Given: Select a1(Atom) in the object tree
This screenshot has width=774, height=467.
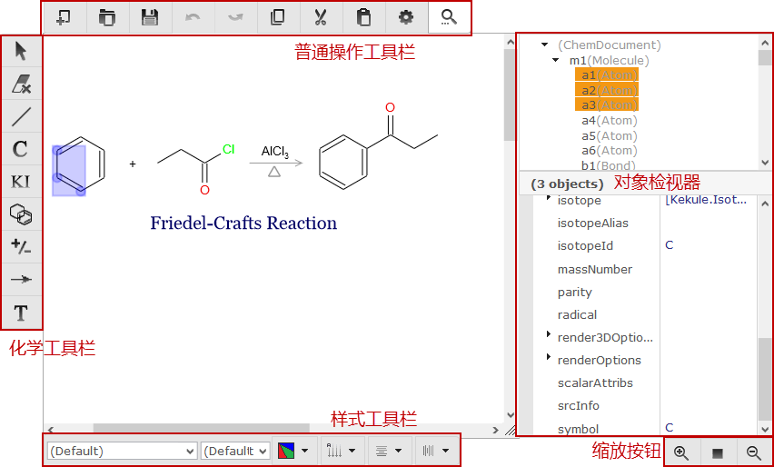Looking at the screenshot, I should coord(607,75).
